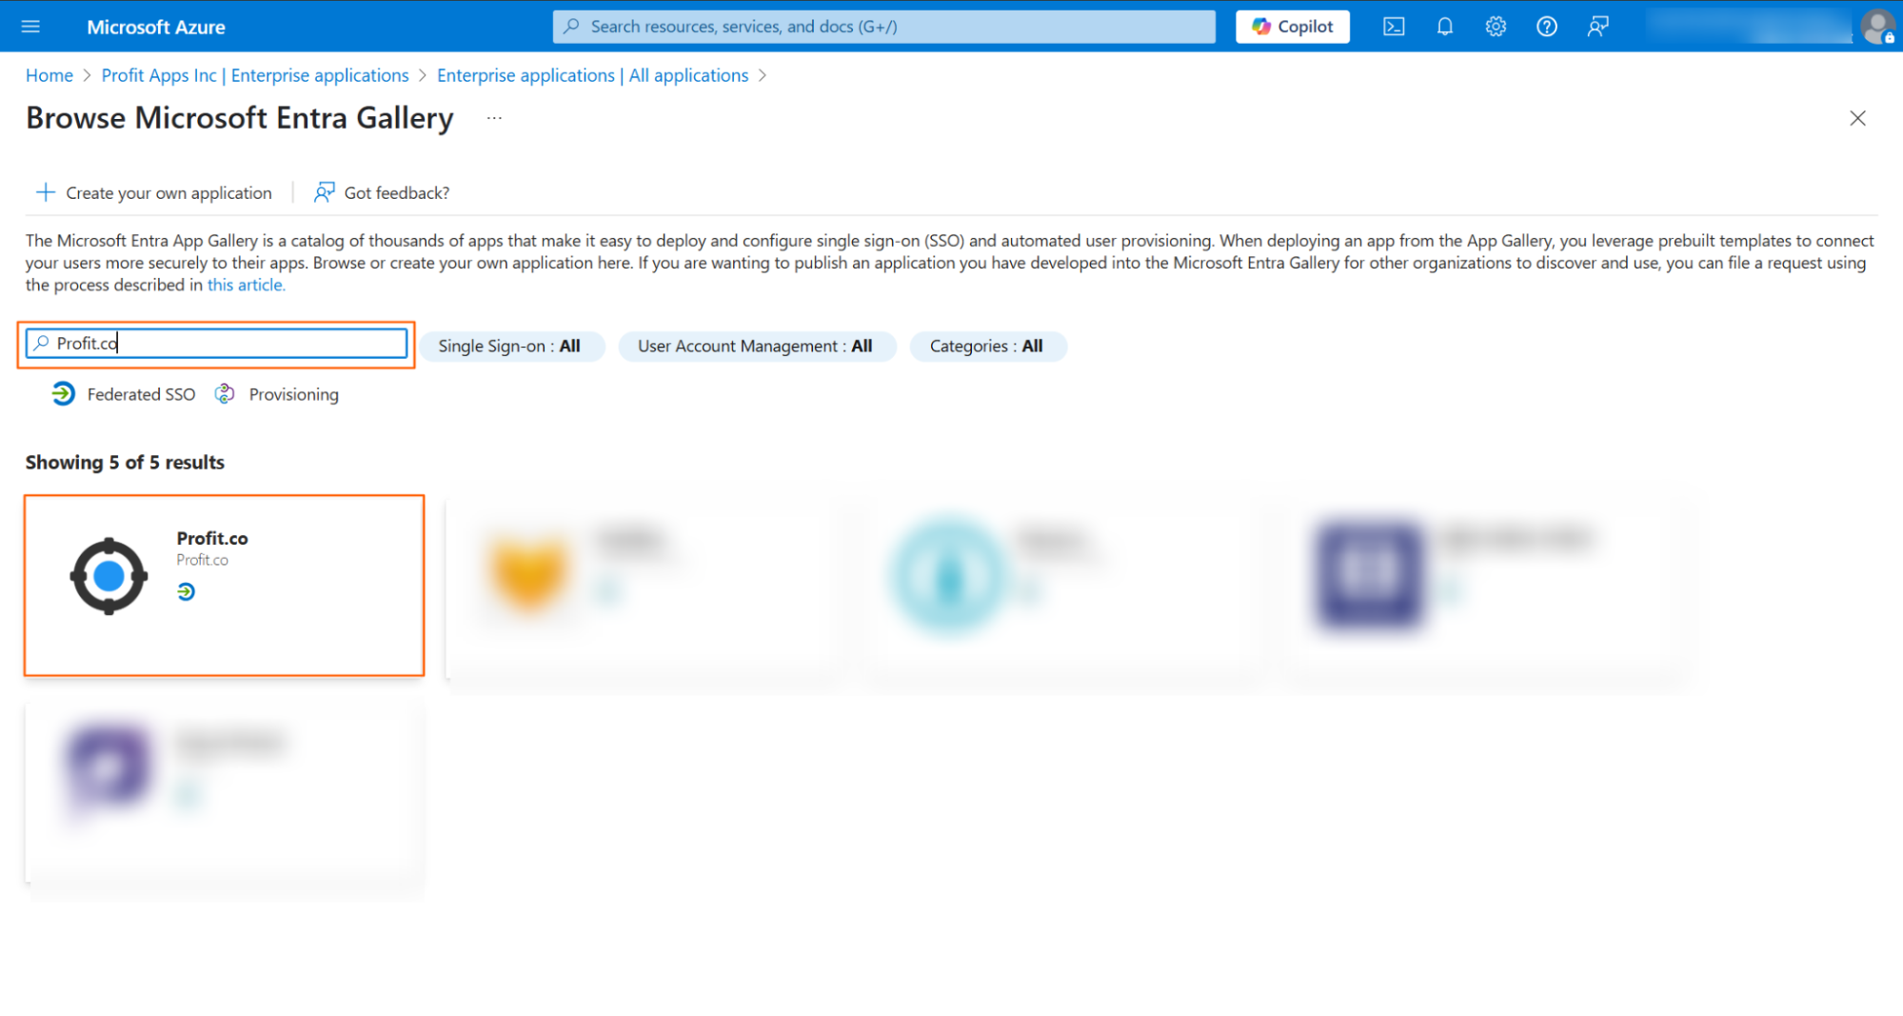Open the Azure portal hamburger menu
This screenshot has height=1016, width=1903.
[30, 27]
